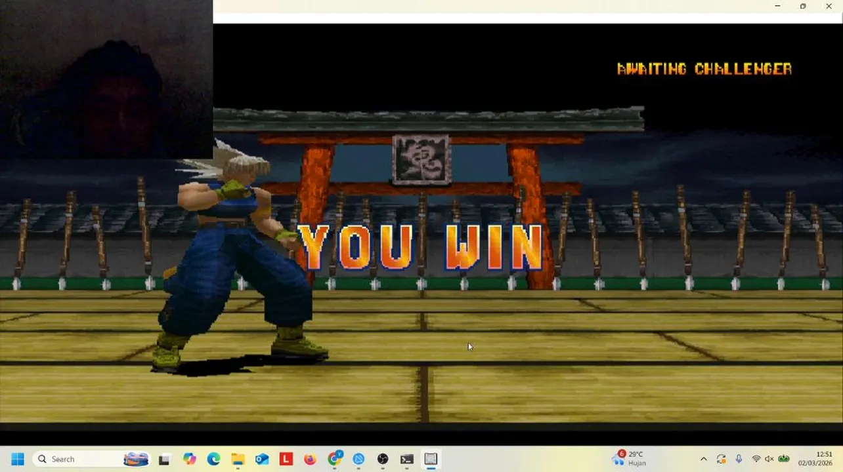Open the red L app on taskbar
The width and height of the screenshot is (843, 472).
[x=286, y=460]
